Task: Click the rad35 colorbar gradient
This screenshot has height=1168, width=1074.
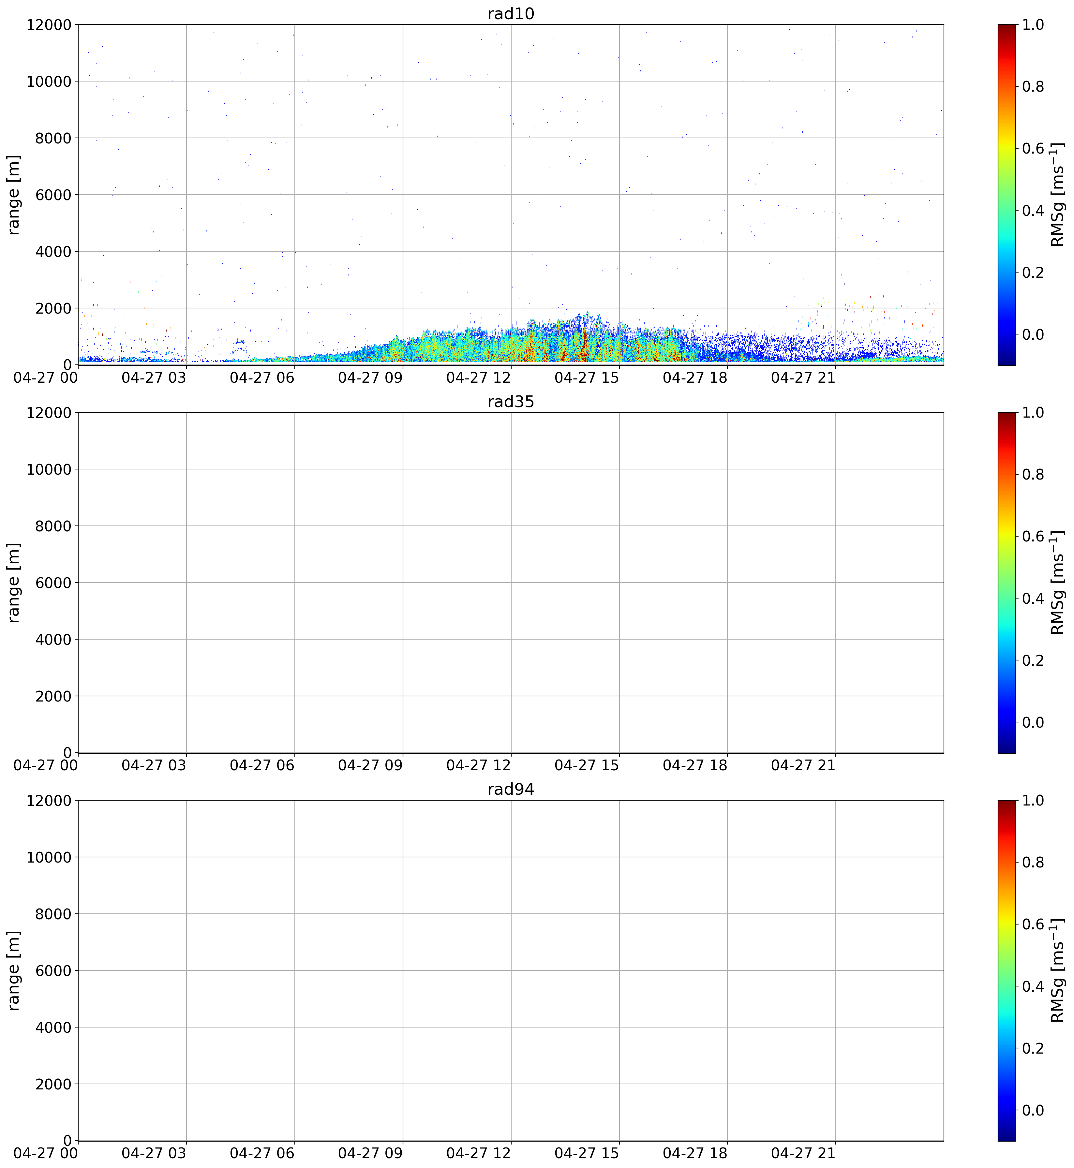Action: coord(1006,582)
